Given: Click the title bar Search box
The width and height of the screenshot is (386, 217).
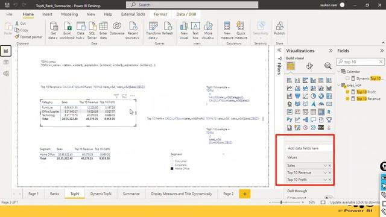Looking at the screenshot, I should tap(192, 5).
